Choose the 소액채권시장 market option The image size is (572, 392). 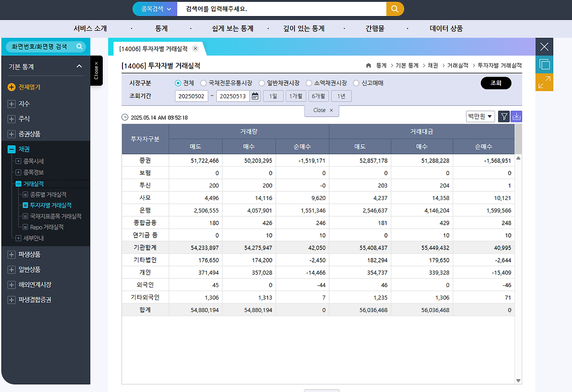[x=308, y=83]
